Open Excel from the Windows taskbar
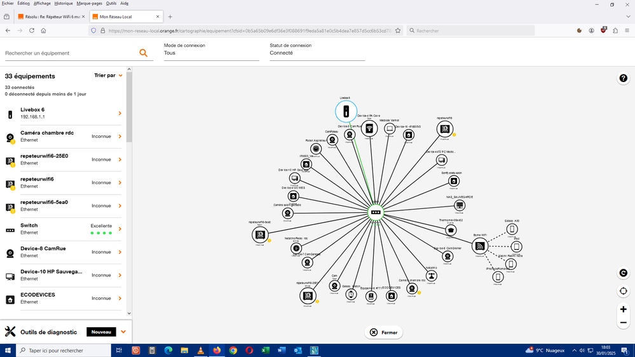This screenshot has width=635, height=357. click(265, 351)
